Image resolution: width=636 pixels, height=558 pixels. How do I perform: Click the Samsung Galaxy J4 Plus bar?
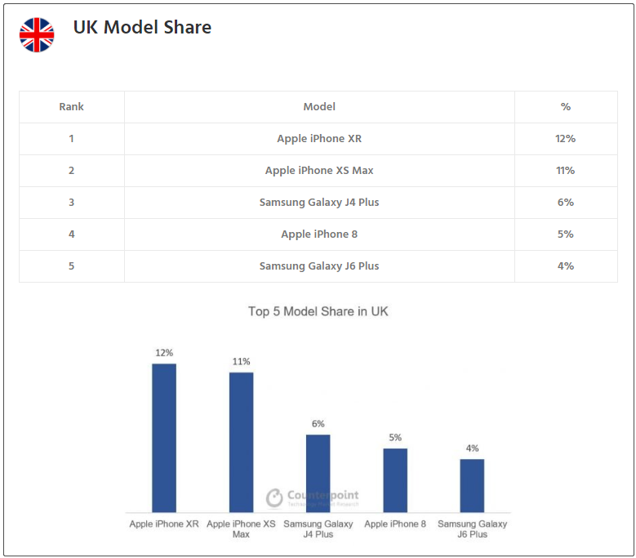(x=318, y=473)
